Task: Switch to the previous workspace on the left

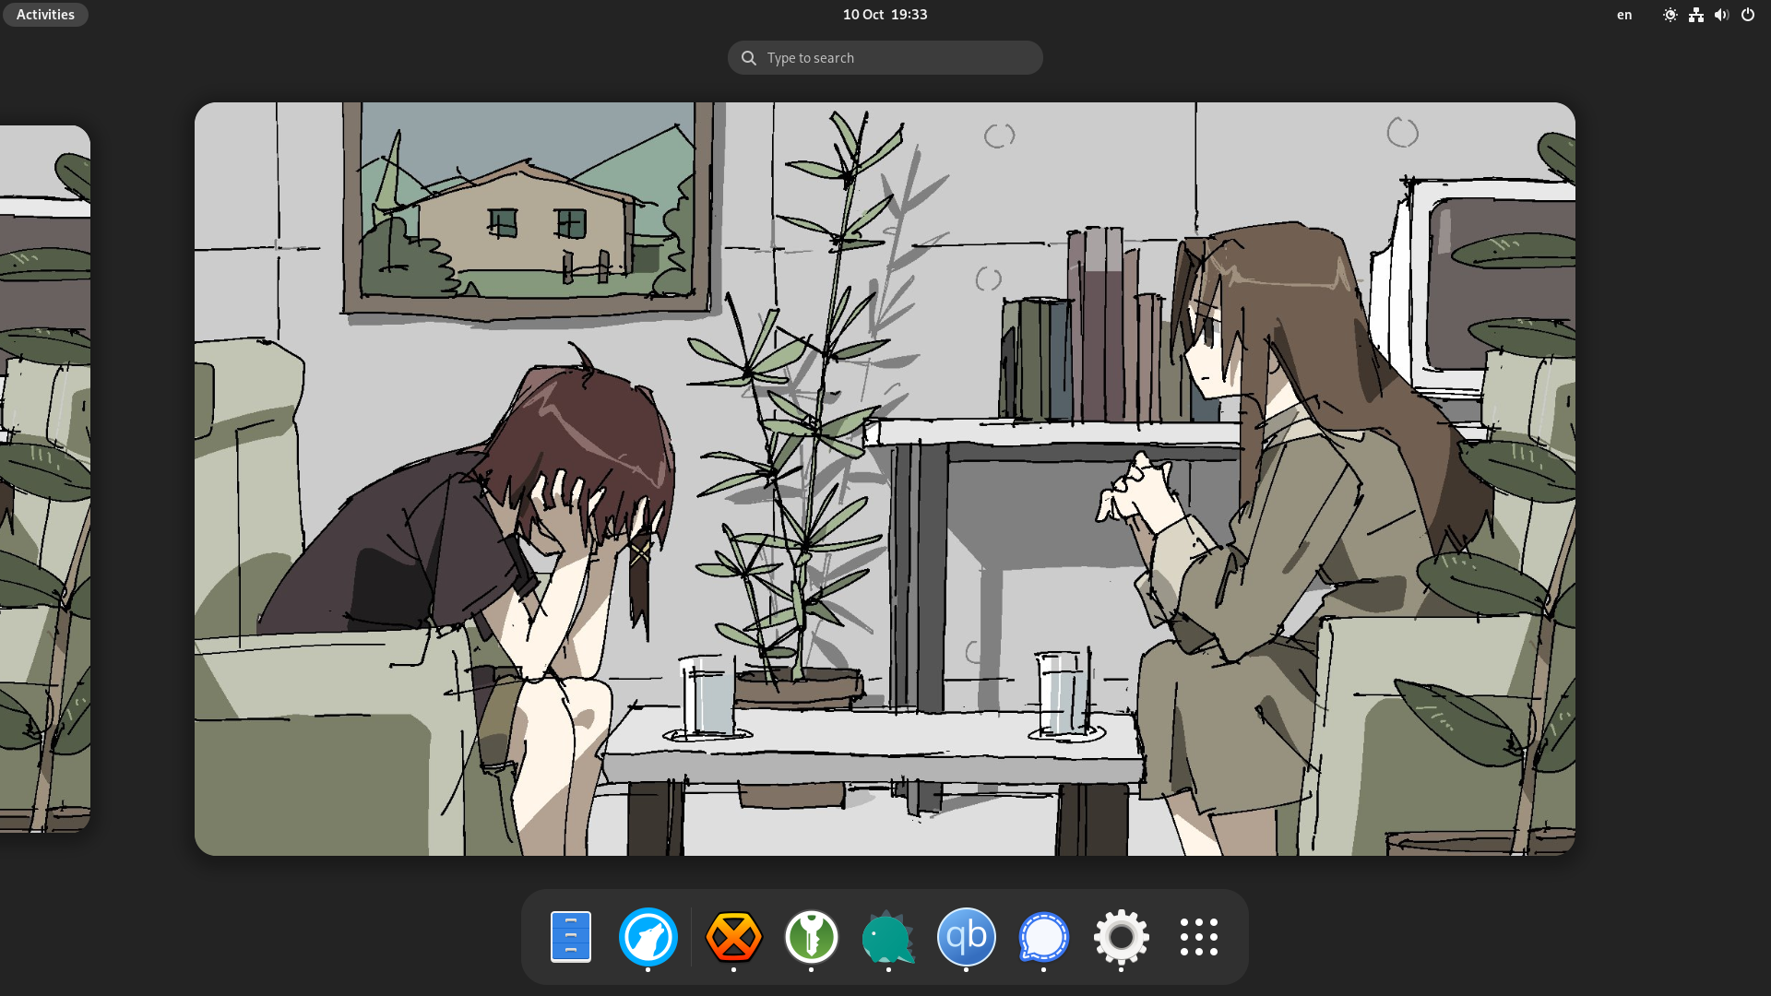Action: pyautogui.click(x=44, y=479)
